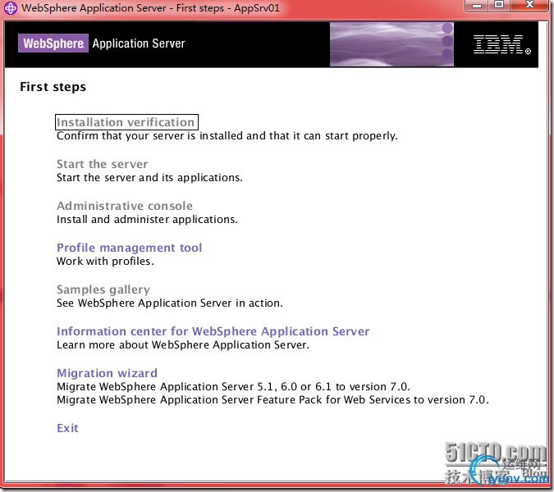Click the 'Work with profiles.' text
The height and width of the screenshot is (492, 554).
coord(105,262)
